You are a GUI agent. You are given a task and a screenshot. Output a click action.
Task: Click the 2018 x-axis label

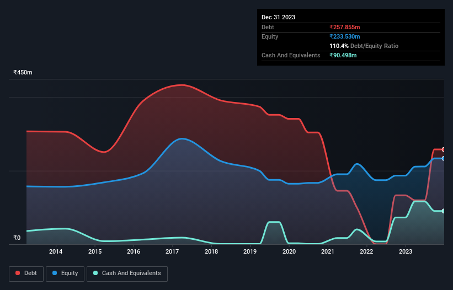(211, 251)
